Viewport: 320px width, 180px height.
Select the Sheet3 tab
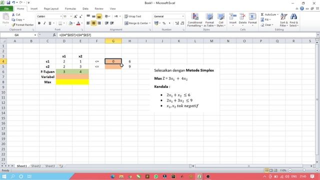pyautogui.click(x=50, y=166)
